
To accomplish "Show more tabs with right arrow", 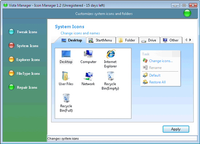I will (x=190, y=40).
